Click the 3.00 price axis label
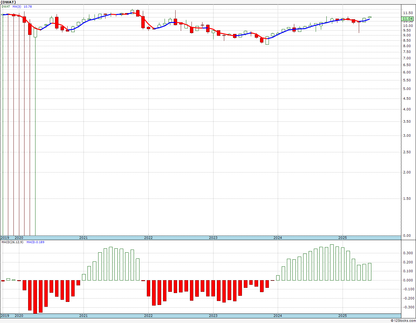Screen dimensions: 416x323 coord(407,136)
